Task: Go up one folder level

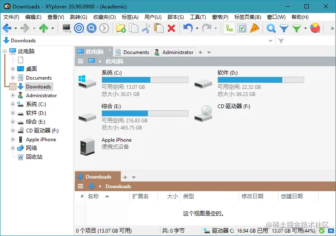Action: pos(44,28)
